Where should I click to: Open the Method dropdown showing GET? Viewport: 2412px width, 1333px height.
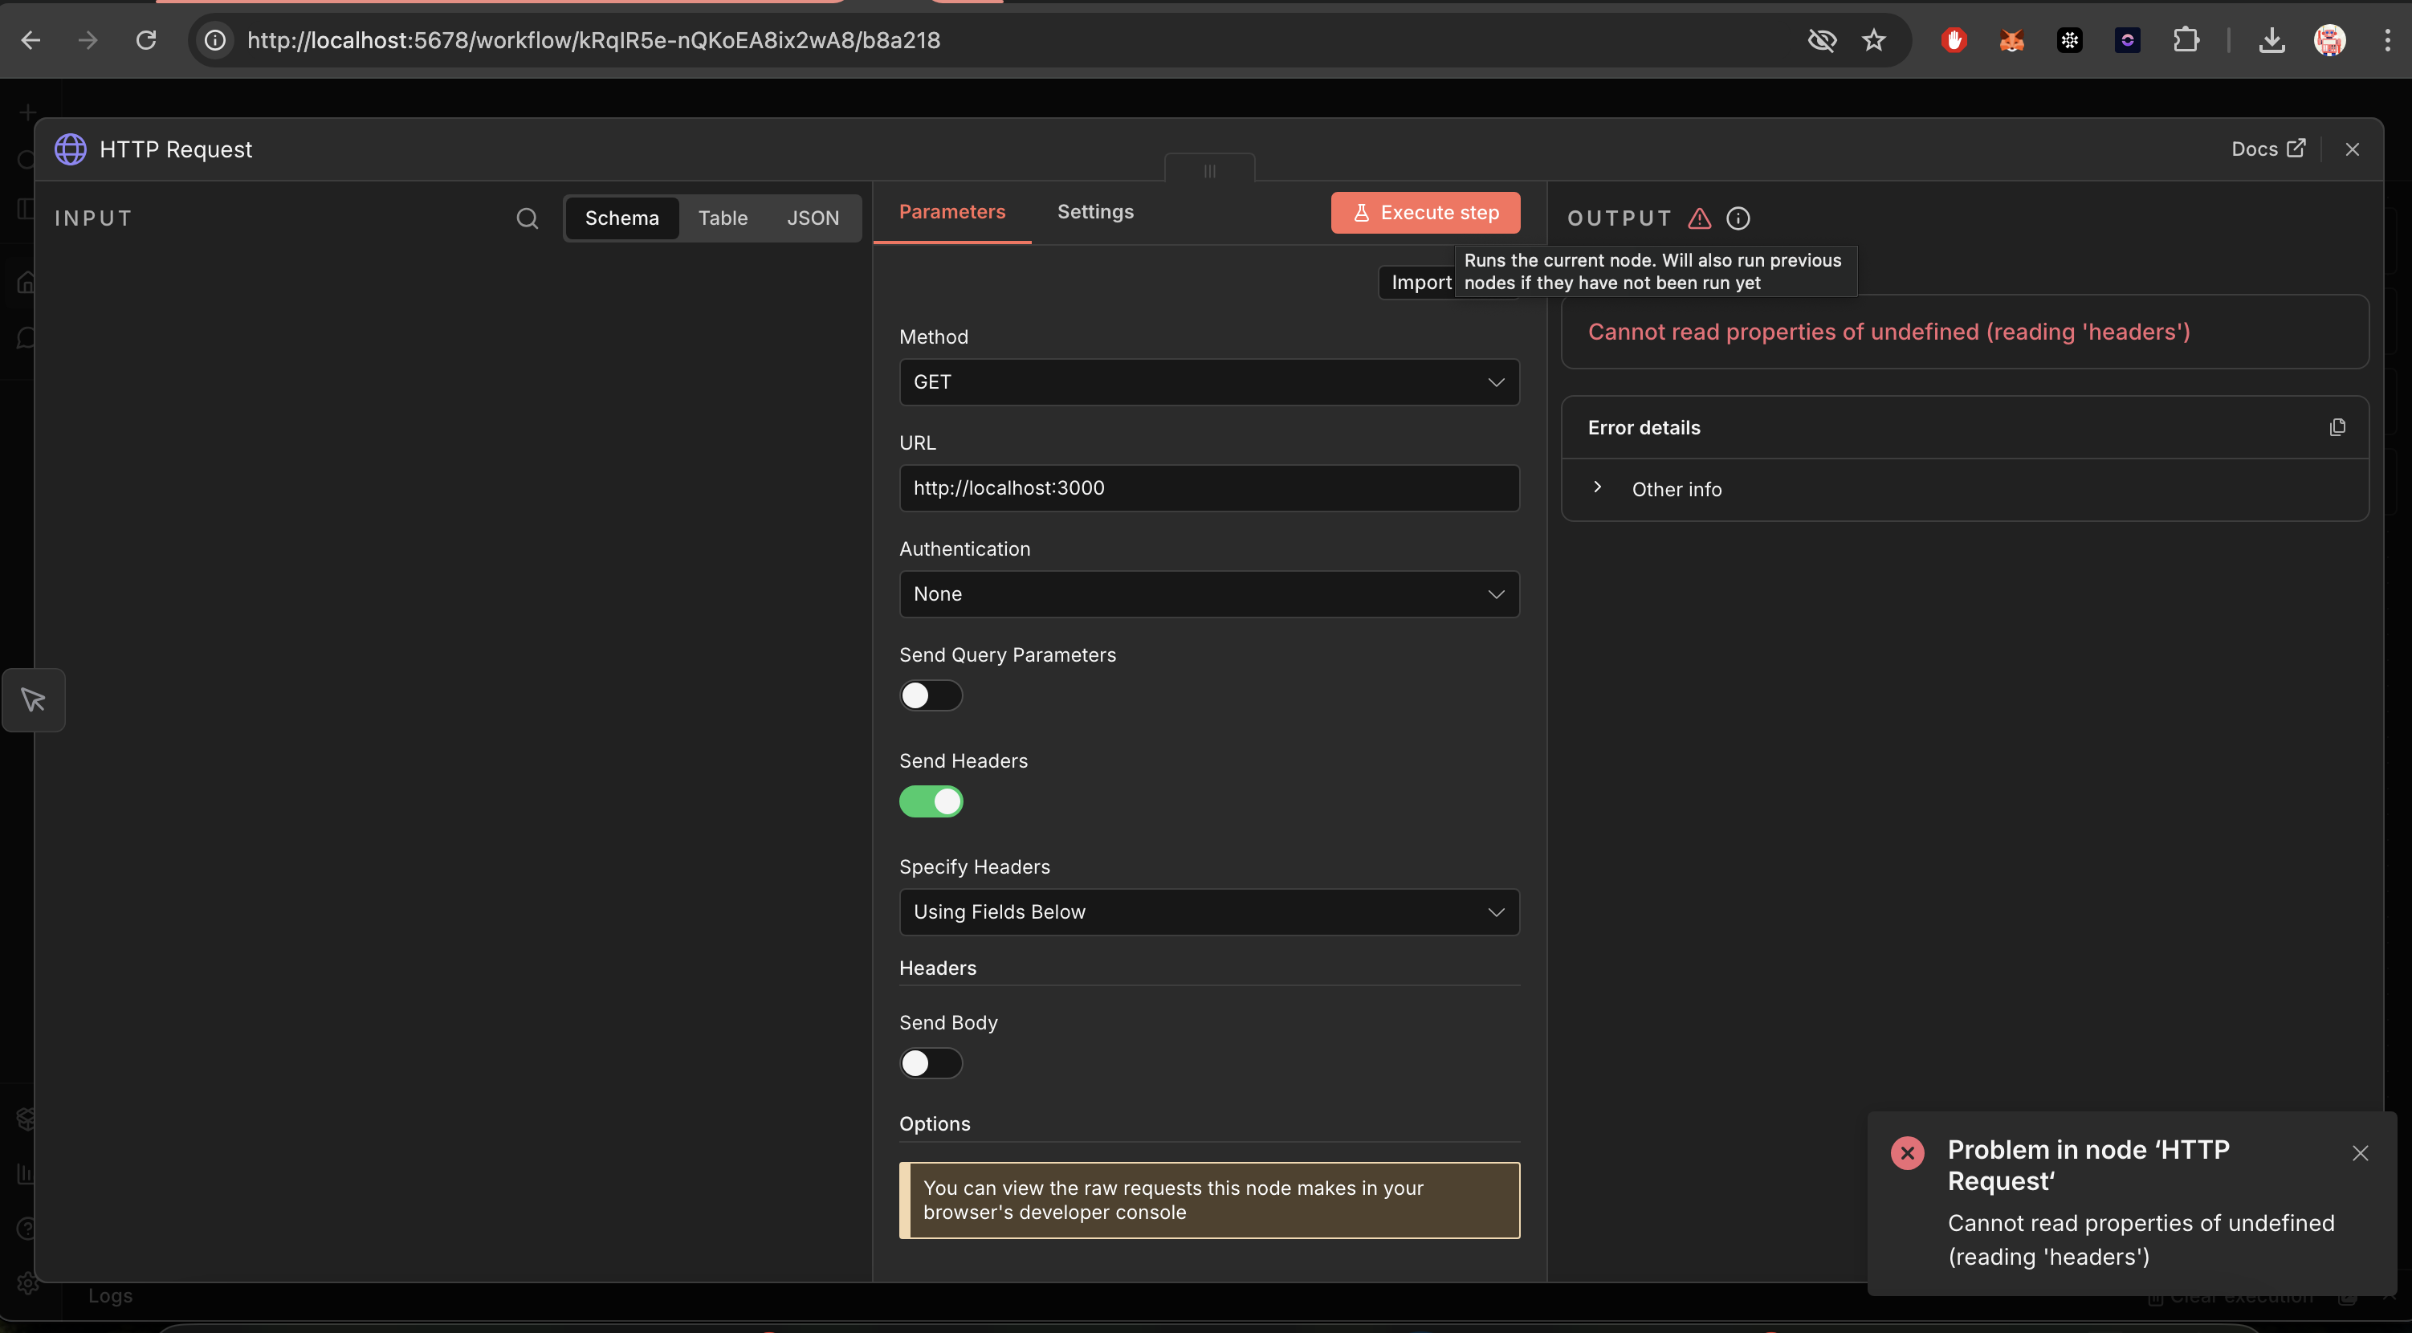click(1208, 382)
